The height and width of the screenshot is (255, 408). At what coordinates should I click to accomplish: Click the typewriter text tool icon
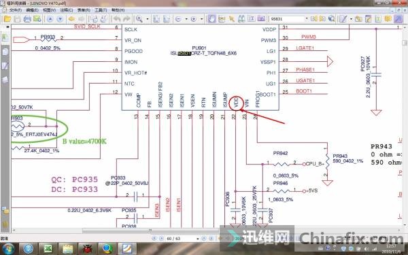(378, 19)
